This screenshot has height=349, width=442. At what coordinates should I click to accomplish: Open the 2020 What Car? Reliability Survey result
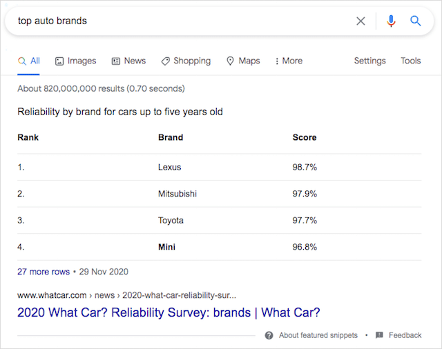coord(169,312)
